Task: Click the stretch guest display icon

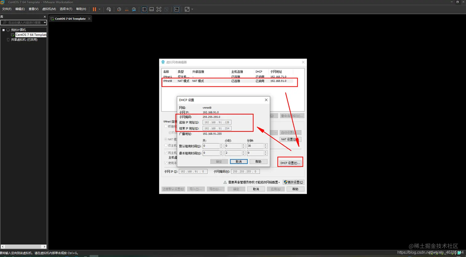Action: pos(187,9)
